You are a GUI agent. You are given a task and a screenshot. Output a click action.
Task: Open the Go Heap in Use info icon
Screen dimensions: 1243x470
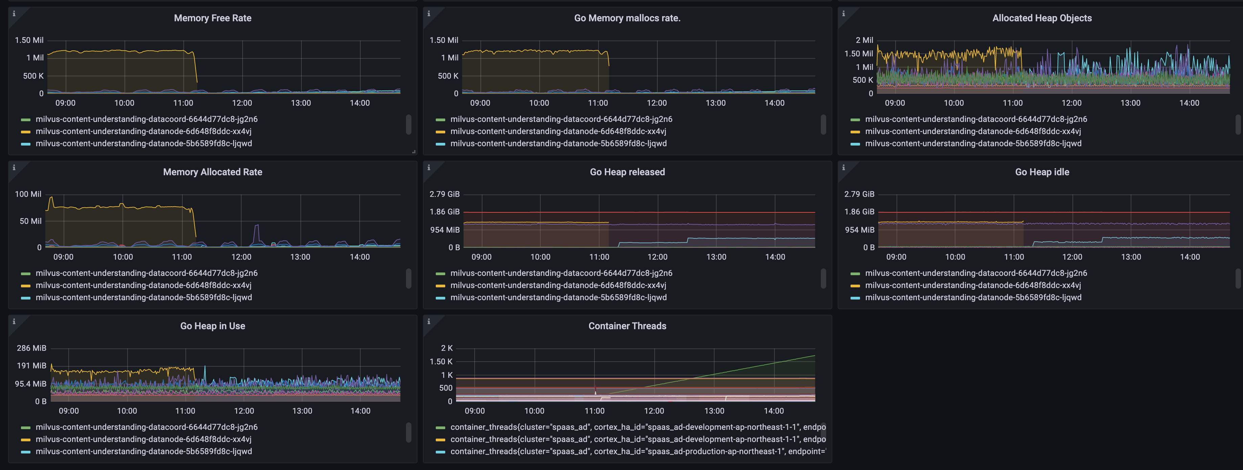tap(14, 321)
